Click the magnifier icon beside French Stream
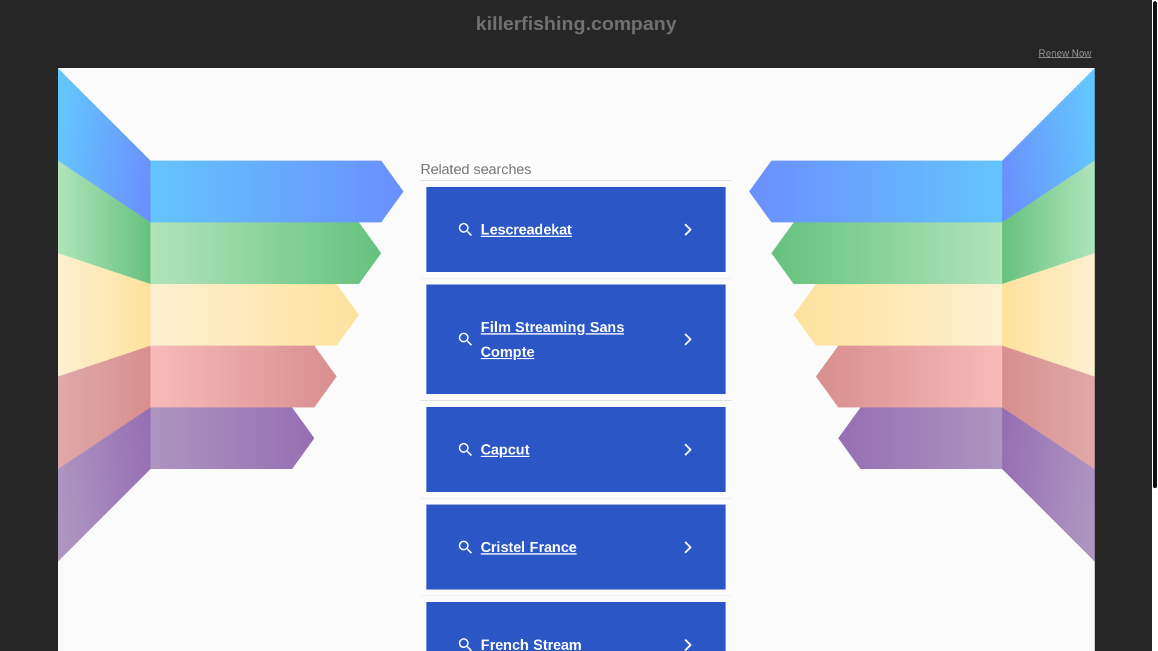 (465, 644)
